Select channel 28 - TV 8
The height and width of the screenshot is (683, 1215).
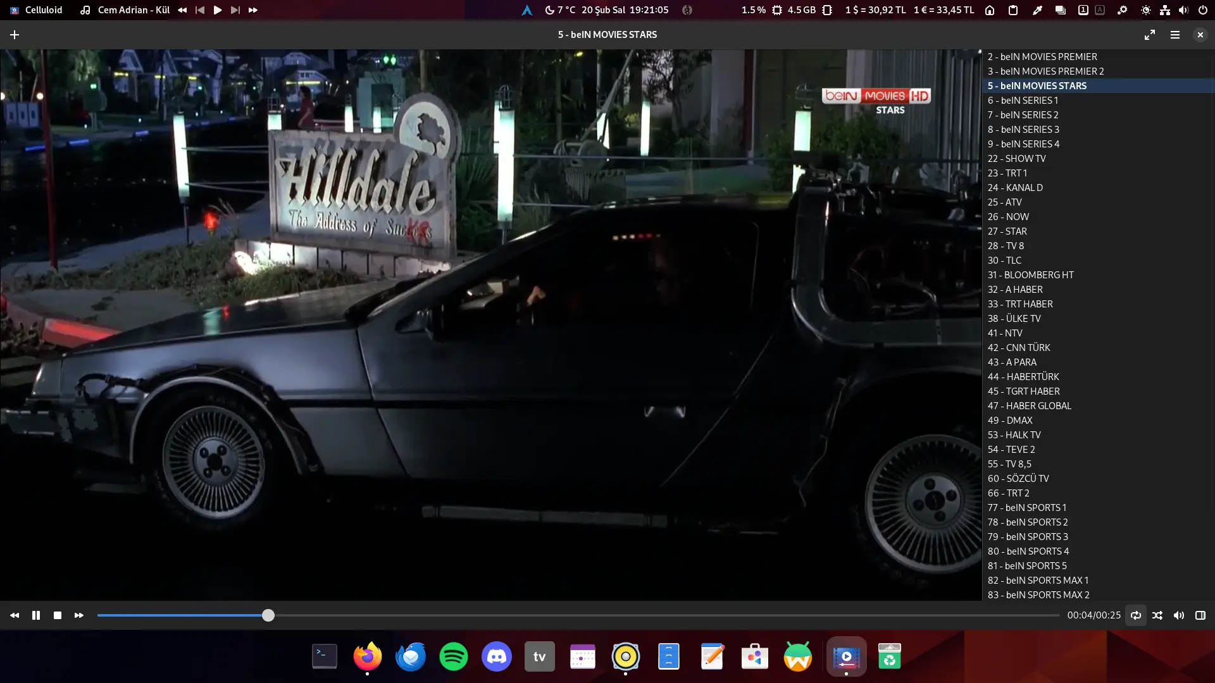pyautogui.click(x=1099, y=246)
